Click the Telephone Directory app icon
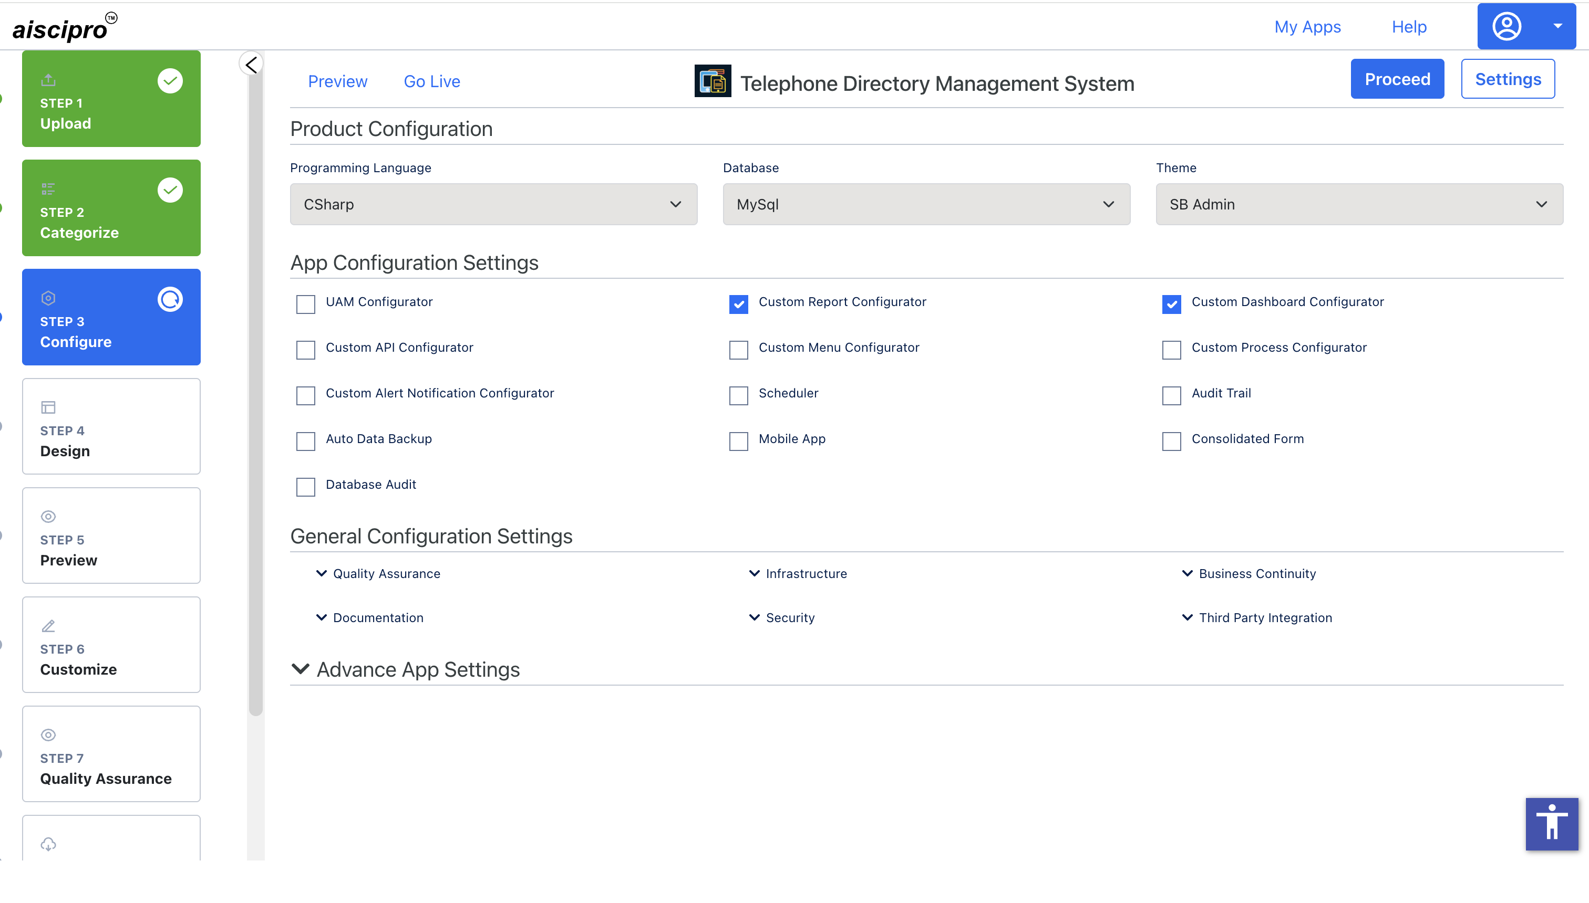The height and width of the screenshot is (903, 1589). point(713,81)
